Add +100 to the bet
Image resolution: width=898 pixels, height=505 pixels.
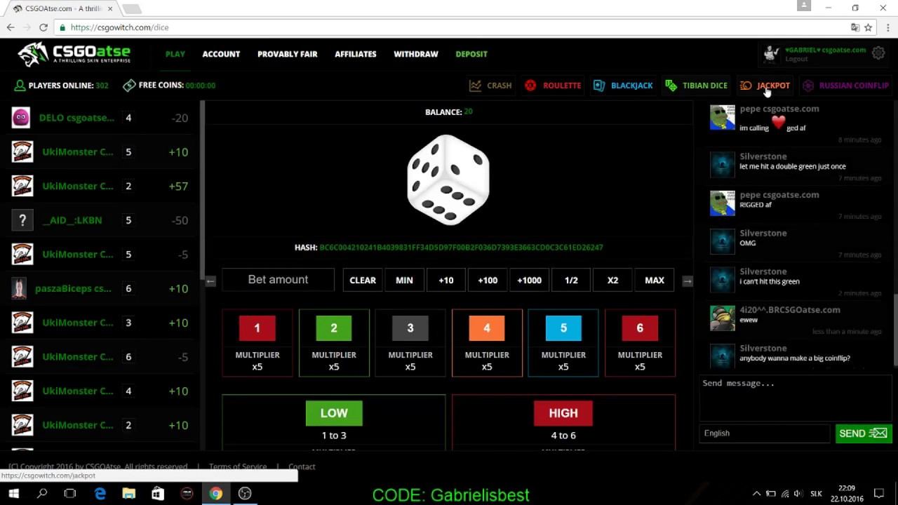[x=488, y=280]
